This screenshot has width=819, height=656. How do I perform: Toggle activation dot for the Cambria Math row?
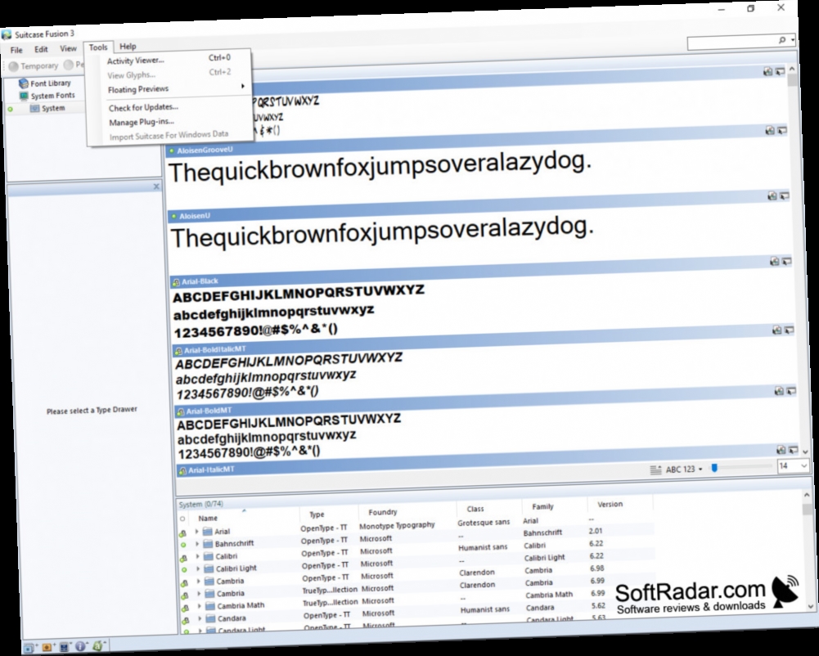pos(185,609)
